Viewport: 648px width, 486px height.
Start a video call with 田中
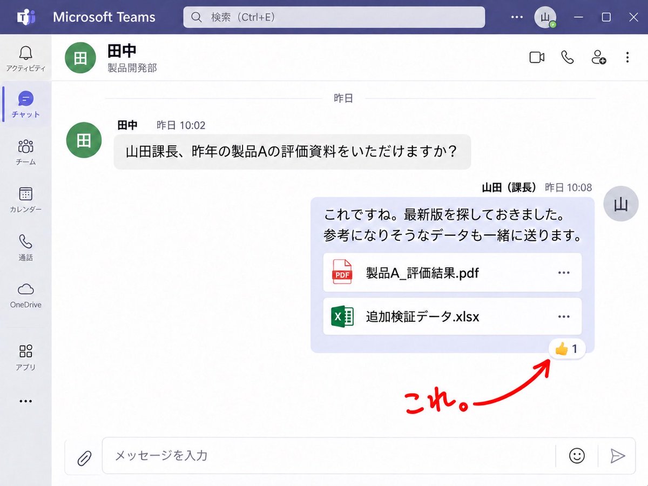point(537,57)
